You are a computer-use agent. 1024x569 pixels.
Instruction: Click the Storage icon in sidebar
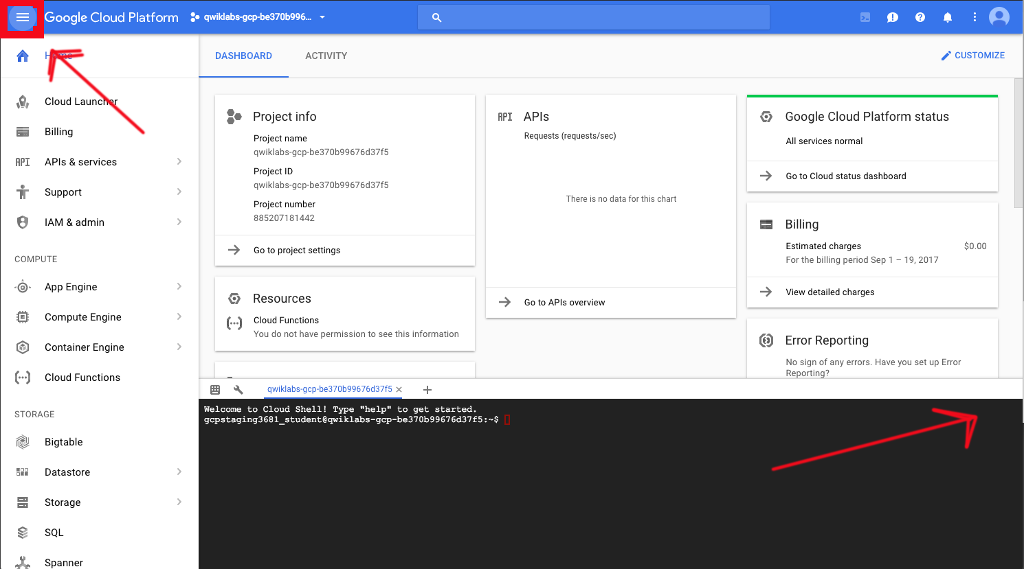click(x=23, y=502)
